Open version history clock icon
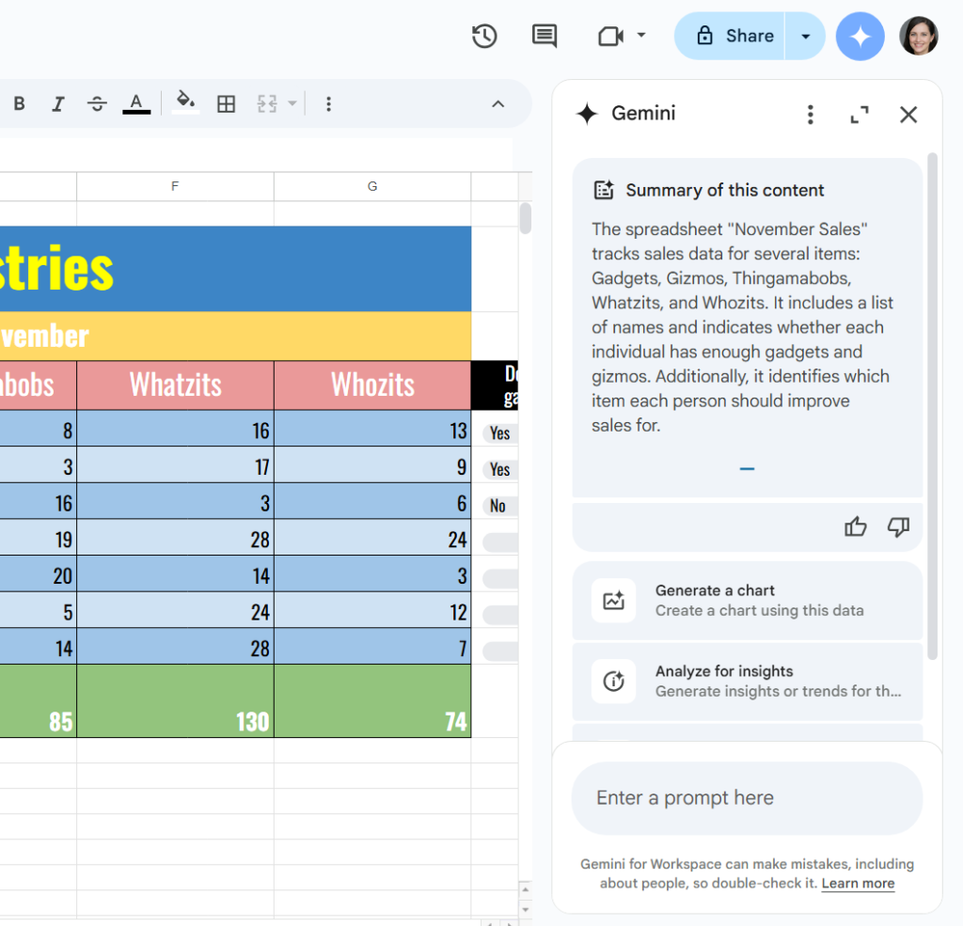This screenshot has height=926, width=963. [484, 37]
